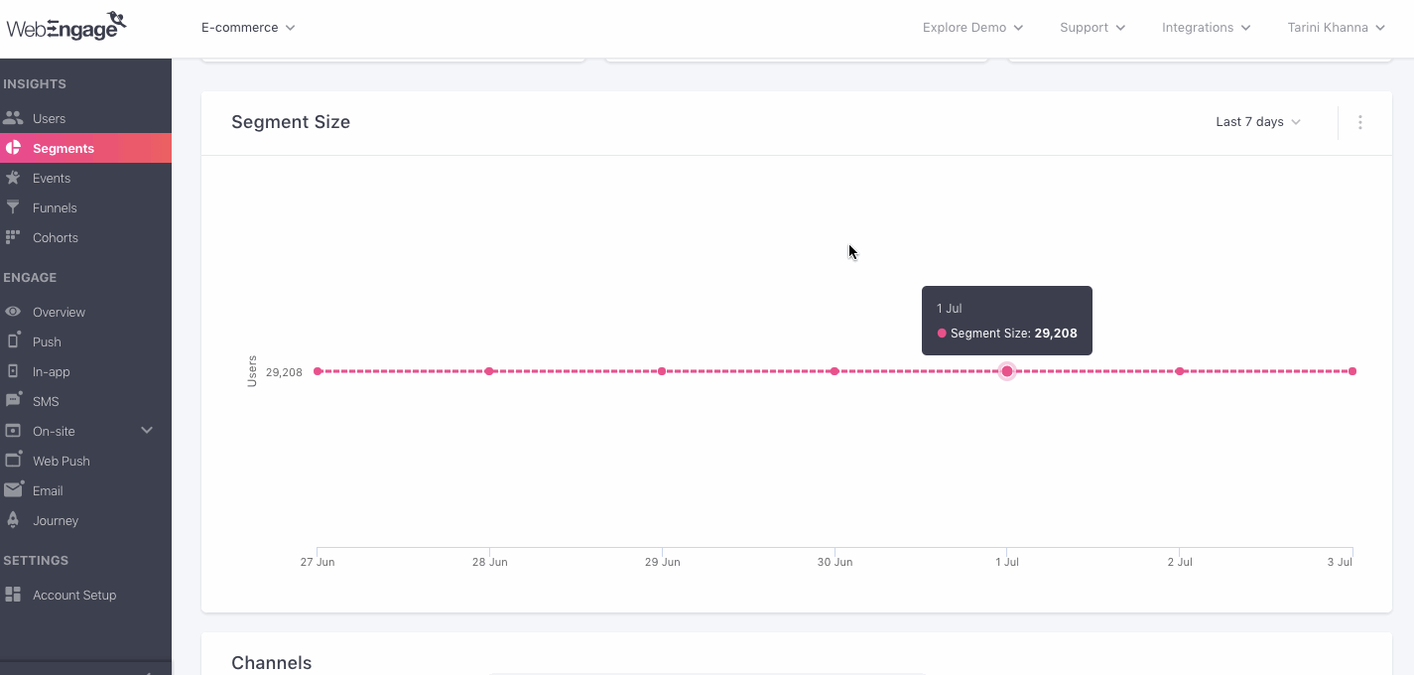Navigate to Cohorts via its icon

[55, 237]
